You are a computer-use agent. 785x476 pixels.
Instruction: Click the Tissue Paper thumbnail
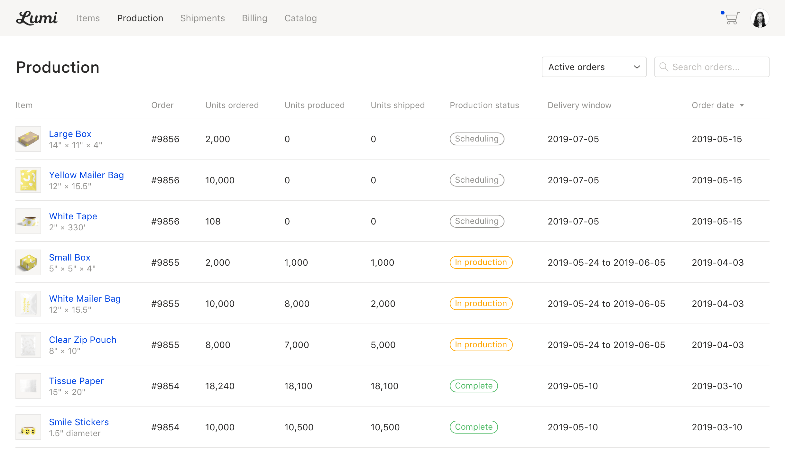coord(28,386)
